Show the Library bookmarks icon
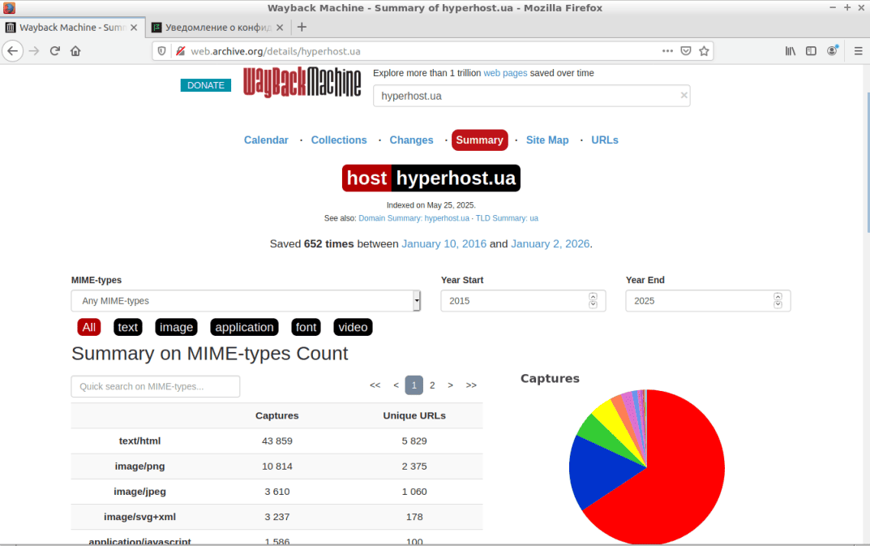Screen dimensions: 870x546 (x=791, y=50)
